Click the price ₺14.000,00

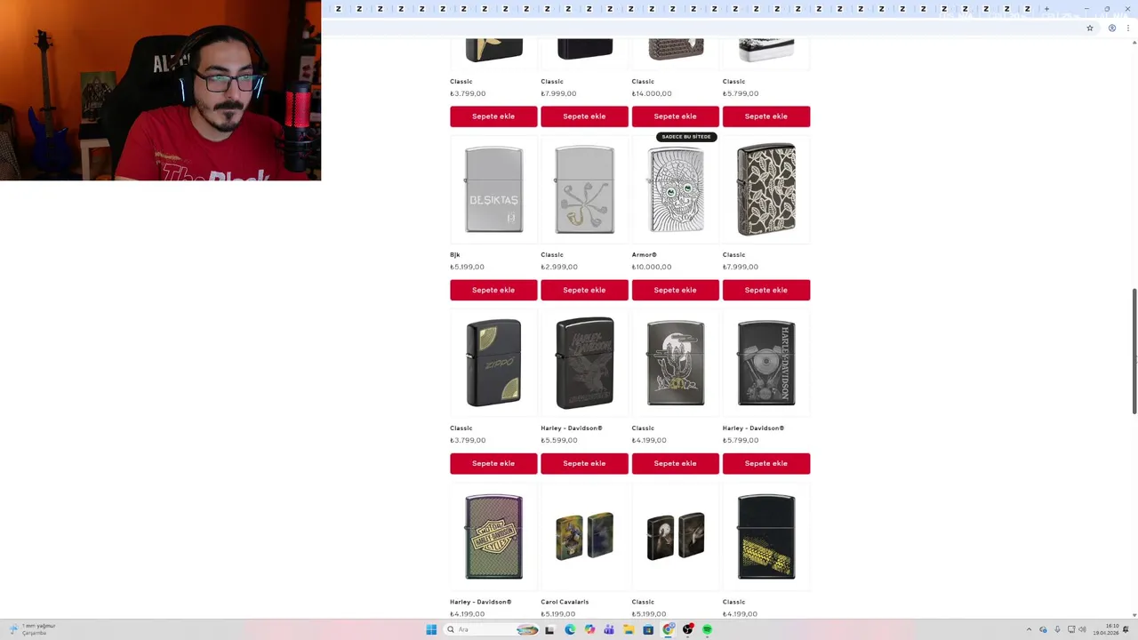652,93
